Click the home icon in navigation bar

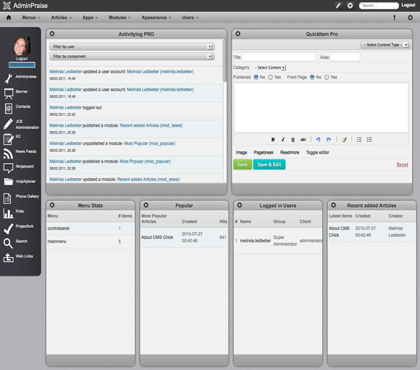(9, 18)
